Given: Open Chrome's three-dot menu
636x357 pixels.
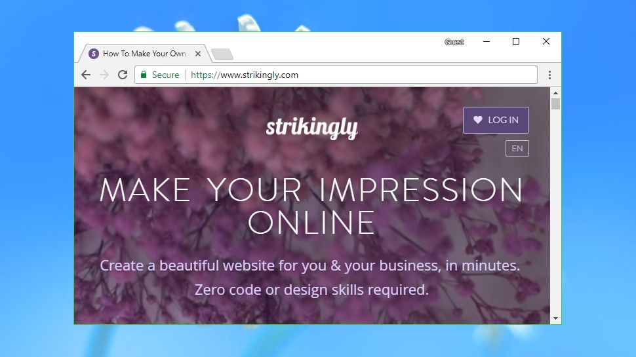Looking at the screenshot, I should tap(549, 75).
